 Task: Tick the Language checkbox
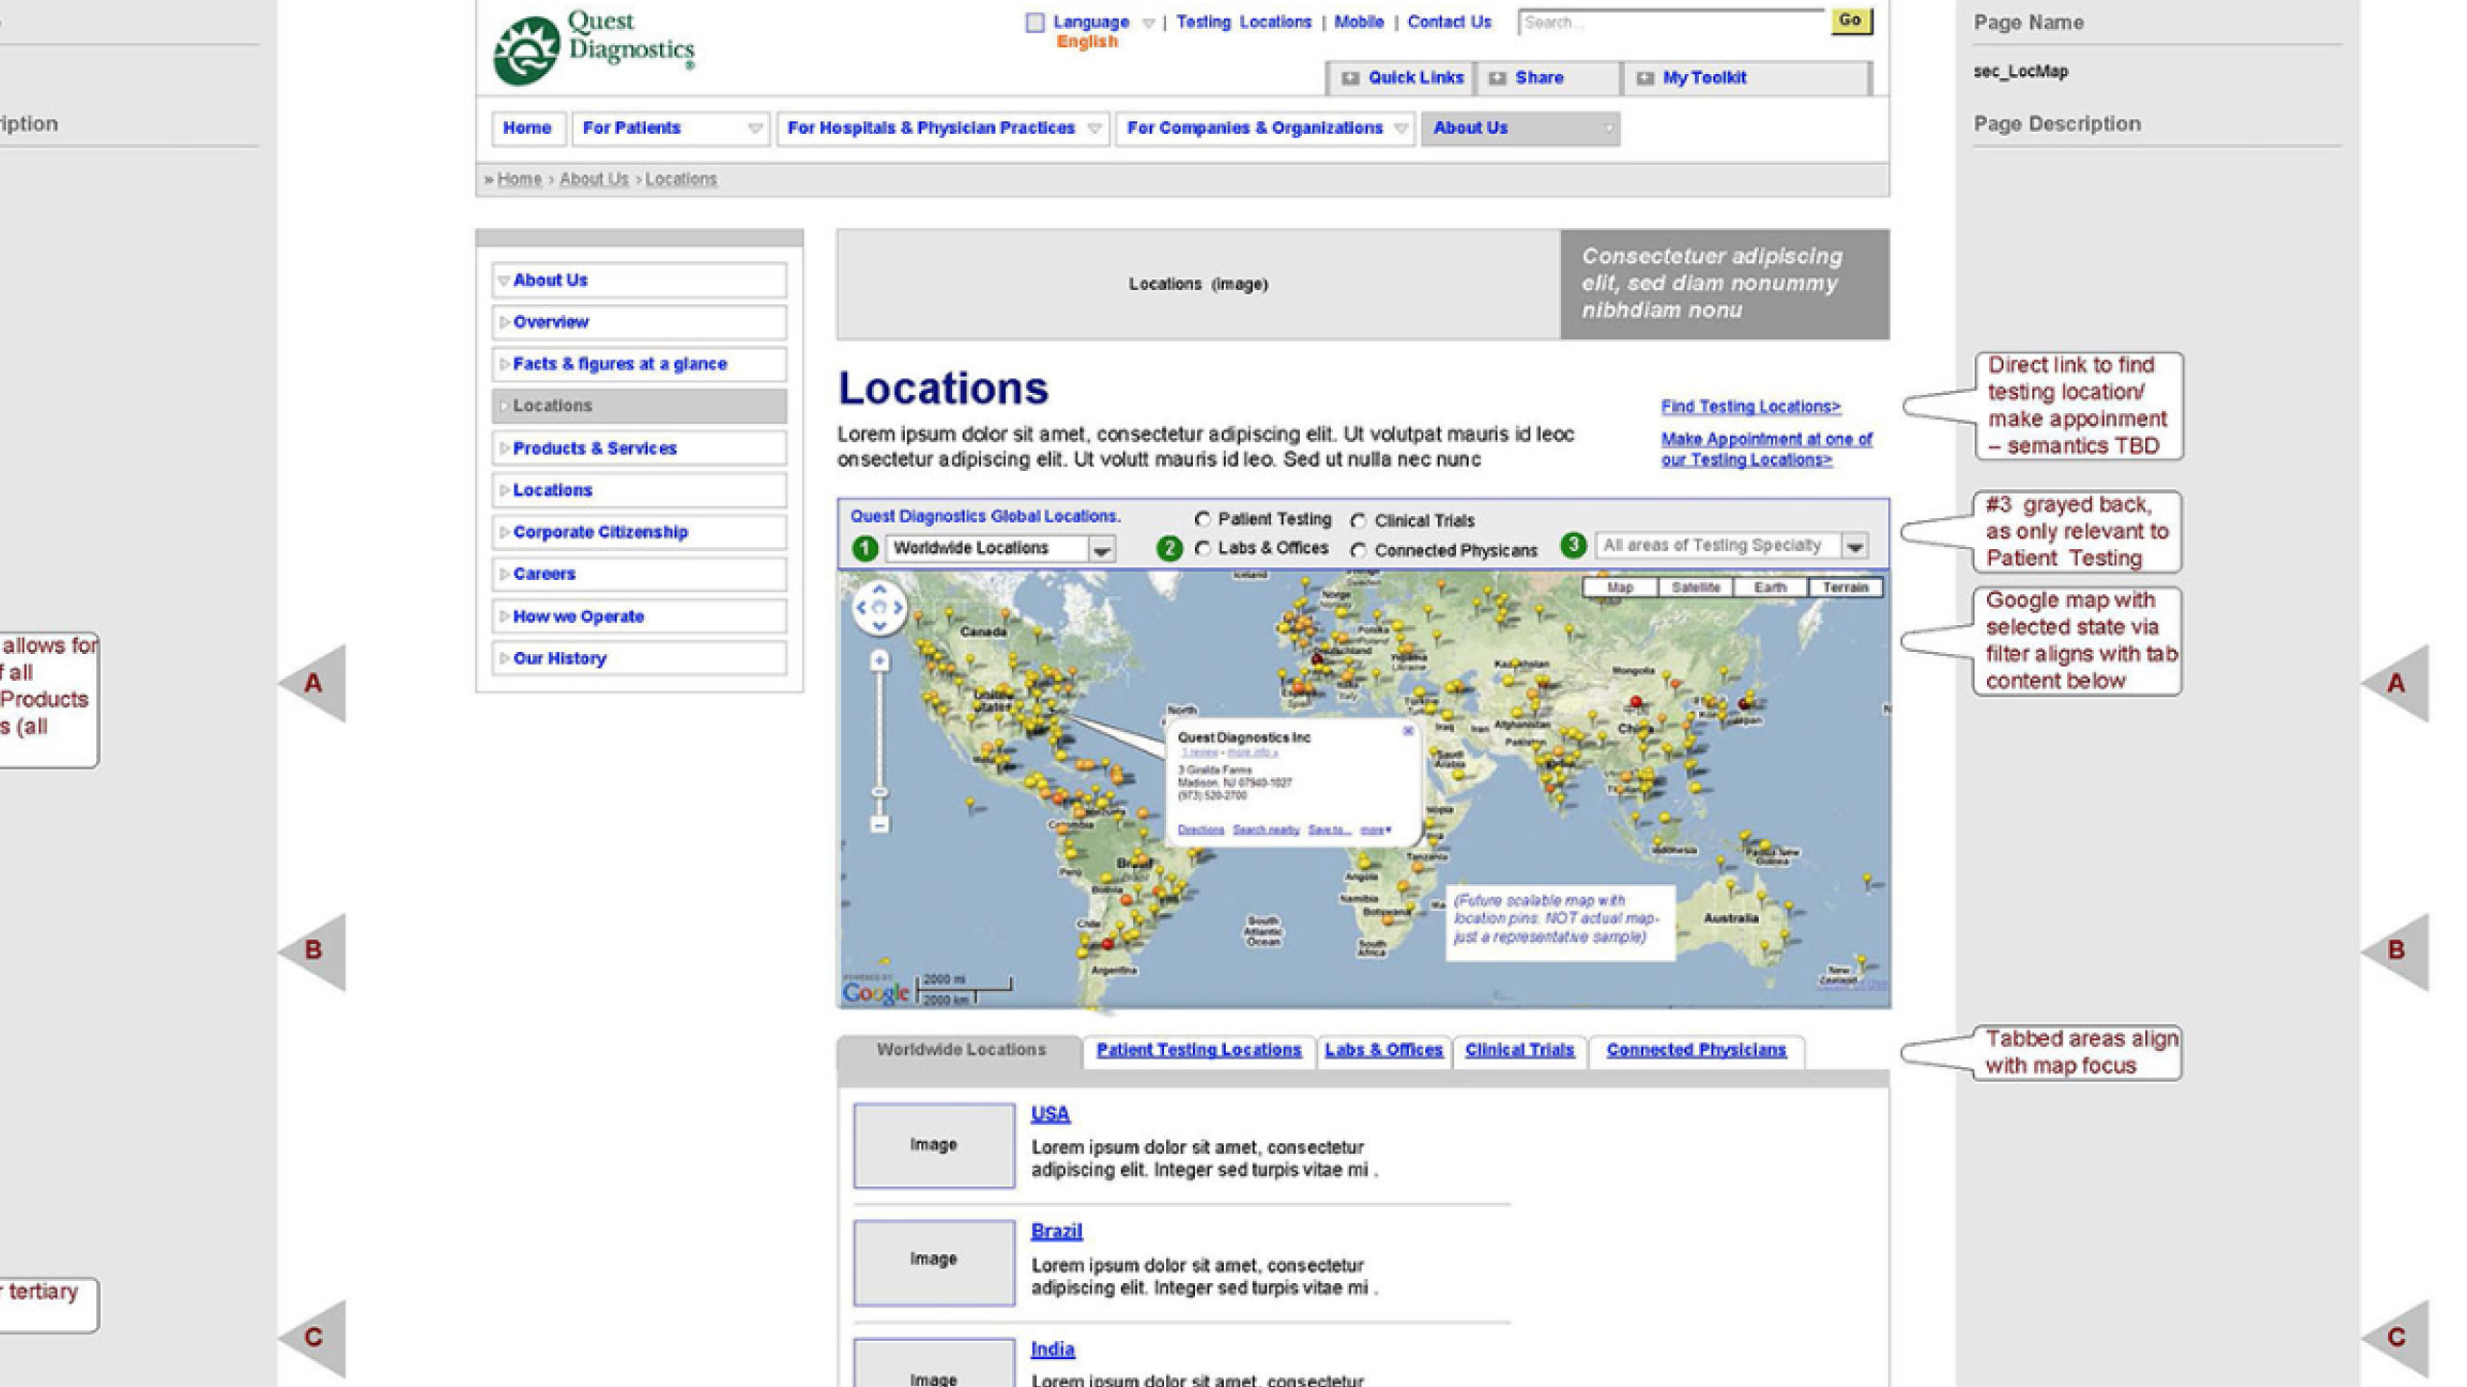click(x=1035, y=22)
